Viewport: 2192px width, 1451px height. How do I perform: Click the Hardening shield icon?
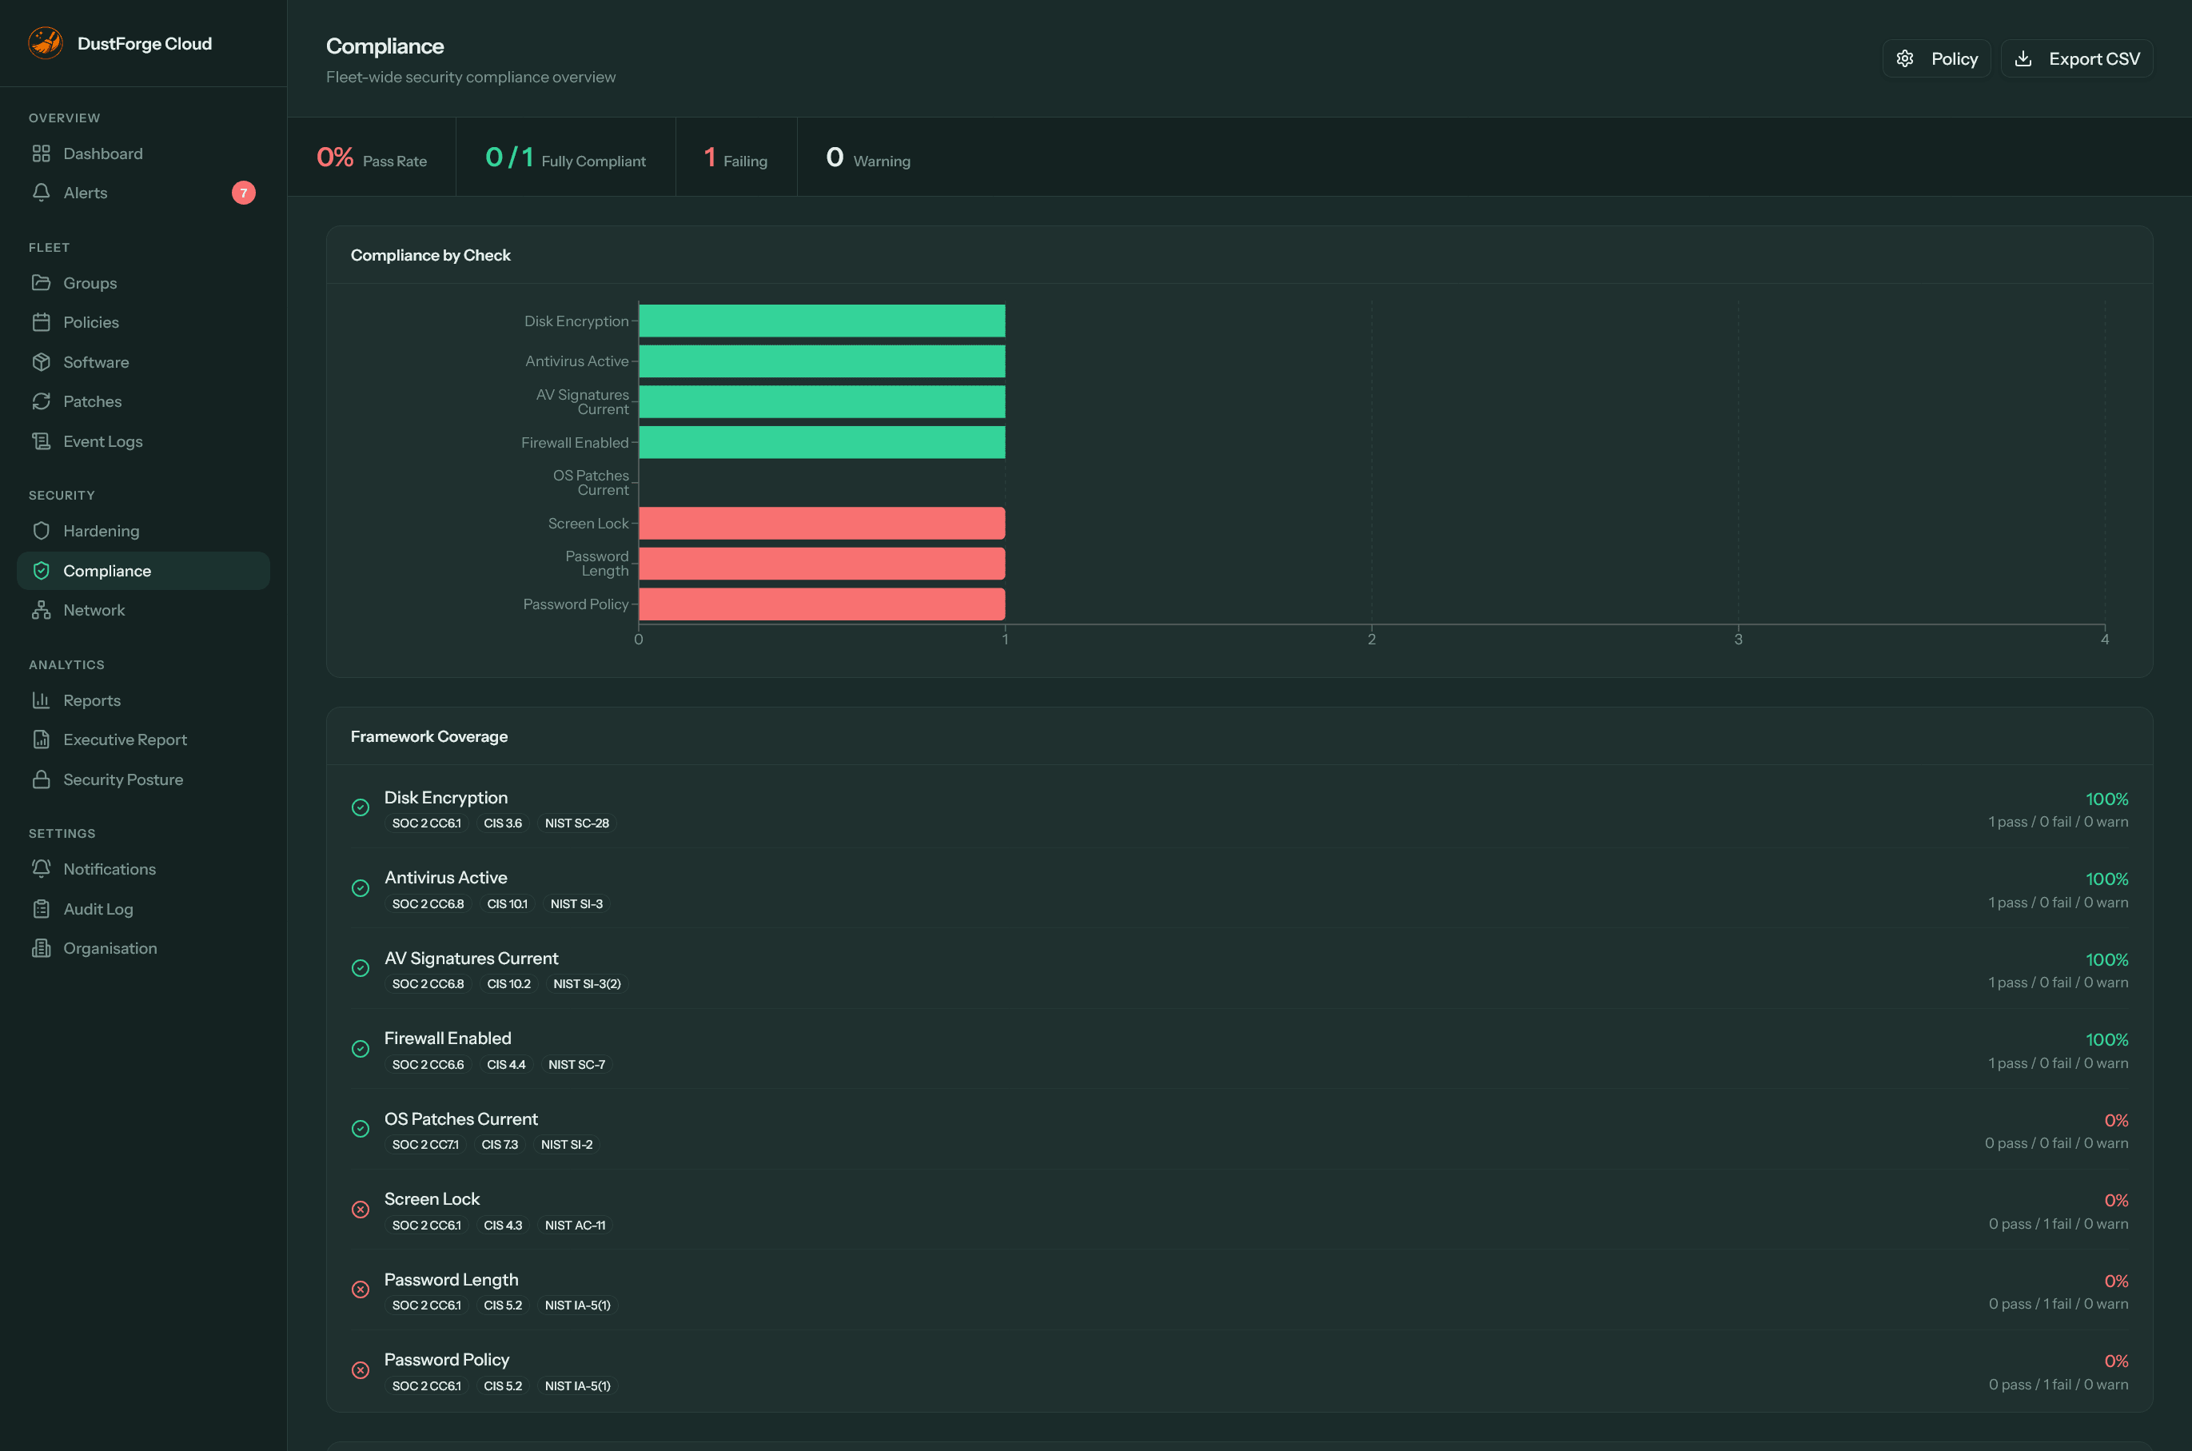pos(42,530)
